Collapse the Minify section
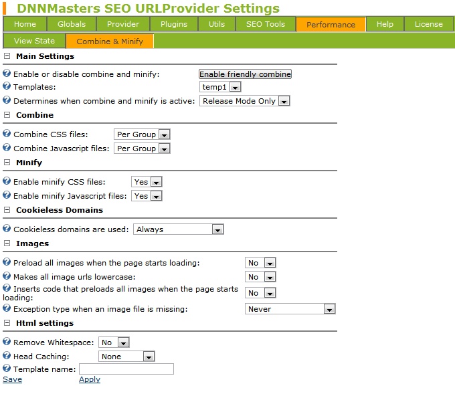 click(7, 163)
